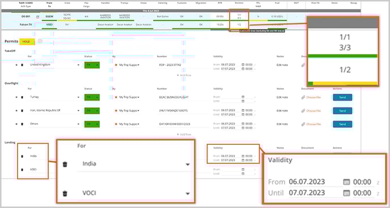Send the Turkey overflight permit request
This screenshot has width=390, height=208.
pyautogui.click(x=342, y=97)
